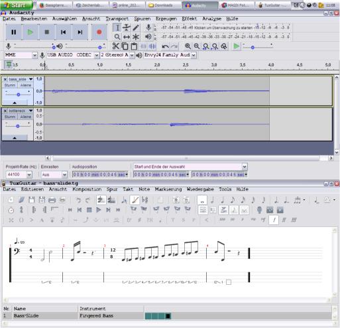This screenshot has width=340, height=328.
Task: Open the 2 (Stereo) recording channels dropdown
Action: [x=132, y=55]
